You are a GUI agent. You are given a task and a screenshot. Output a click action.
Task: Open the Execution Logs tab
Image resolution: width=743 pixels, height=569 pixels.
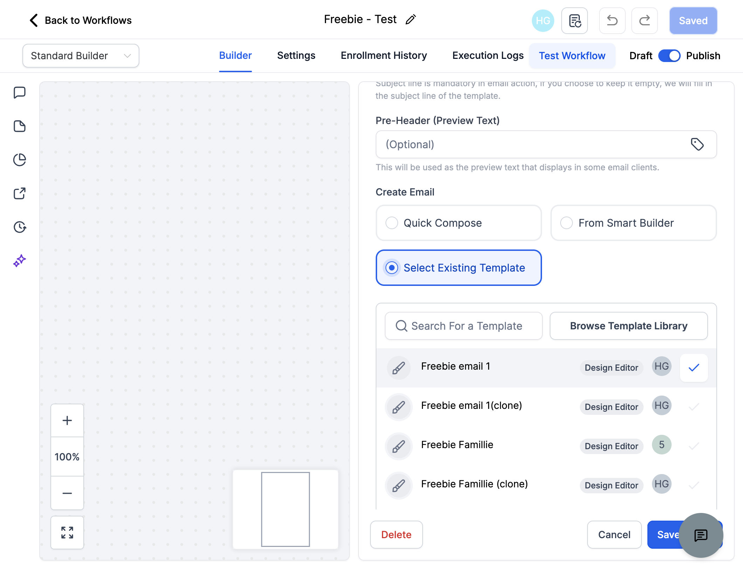pos(488,56)
